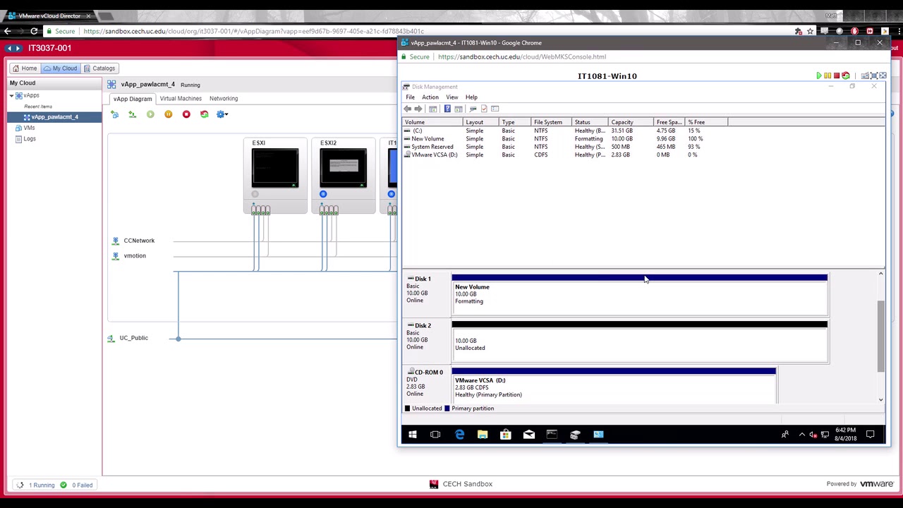Open the File menu in Disk Management
The image size is (903, 508).
[x=410, y=97]
